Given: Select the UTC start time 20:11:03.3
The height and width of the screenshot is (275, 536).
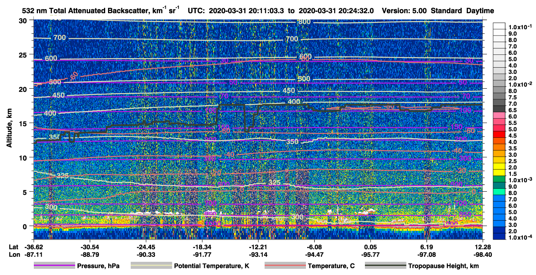Looking at the screenshot, I should (x=267, y=11).
